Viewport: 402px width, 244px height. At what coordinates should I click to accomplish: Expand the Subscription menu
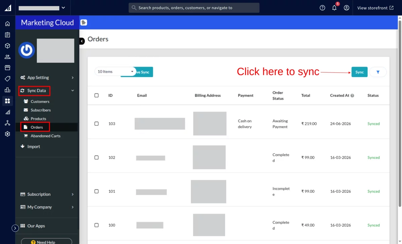47,194
